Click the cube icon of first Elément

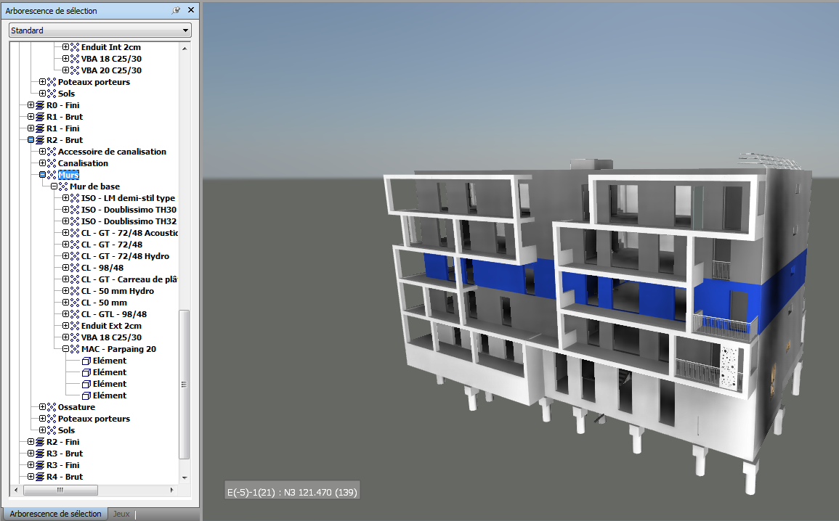(x=86, y=361)
